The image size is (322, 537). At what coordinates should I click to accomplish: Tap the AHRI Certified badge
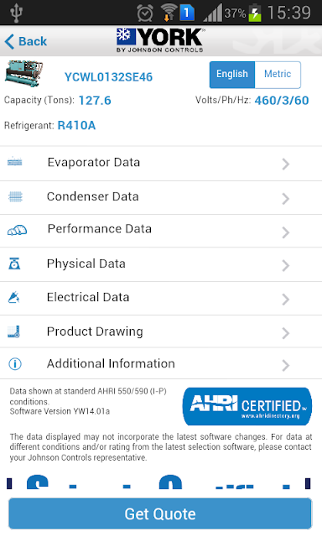pos(247,406)
